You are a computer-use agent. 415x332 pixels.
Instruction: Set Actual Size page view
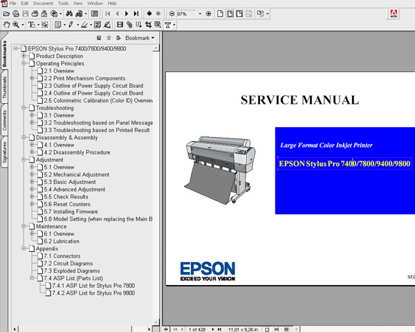click(220, 14)
